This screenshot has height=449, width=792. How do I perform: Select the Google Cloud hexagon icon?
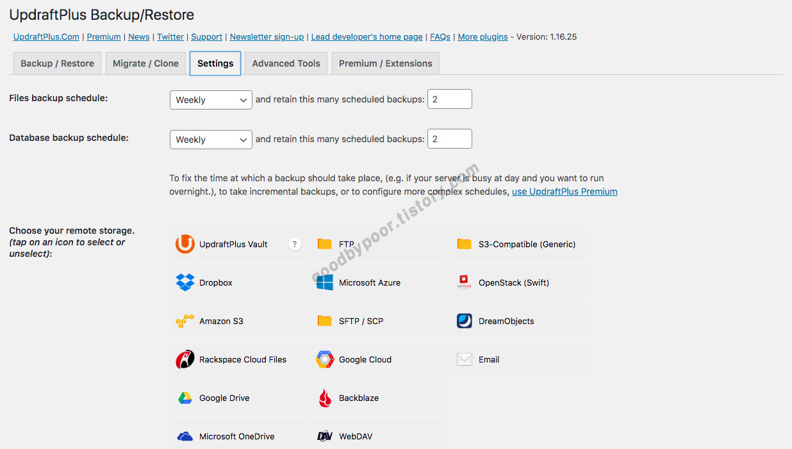tap(325, 359)
